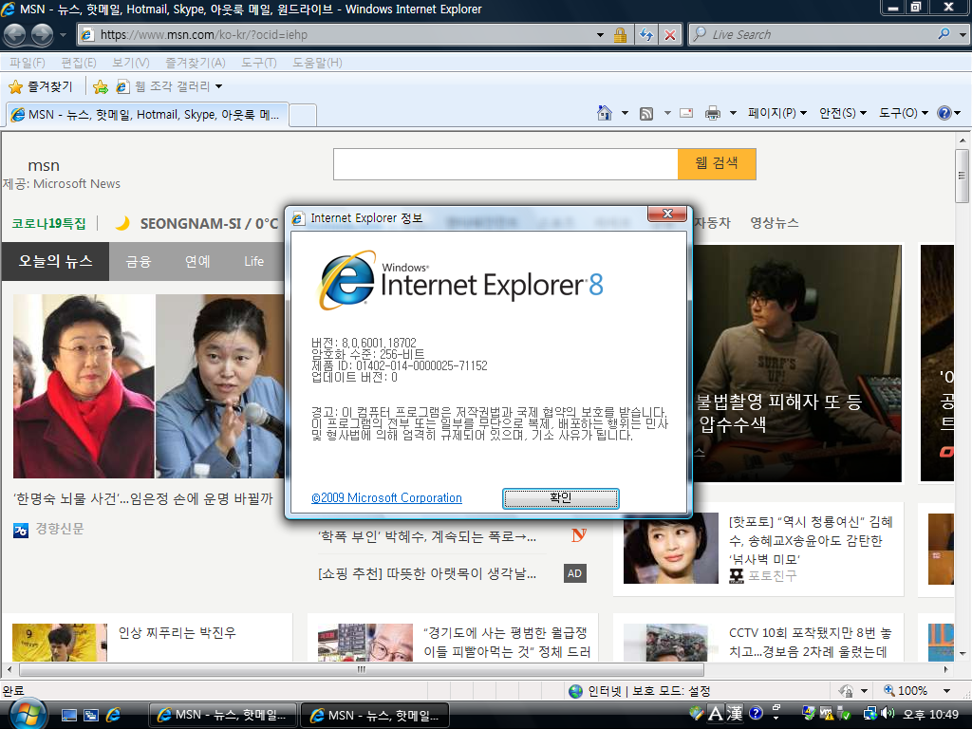Open the 안전(S) command bar menu
Screen dimensions: 972x729
[x=843, y=113]
